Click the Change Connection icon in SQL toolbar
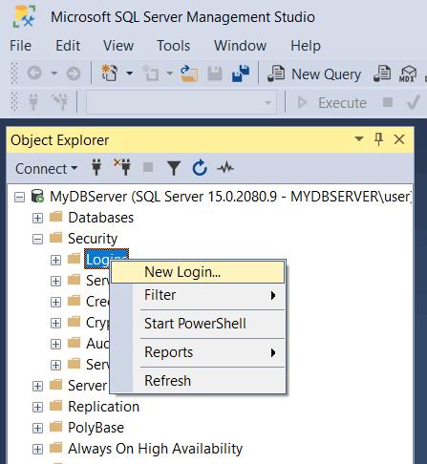 click(60, 102)
